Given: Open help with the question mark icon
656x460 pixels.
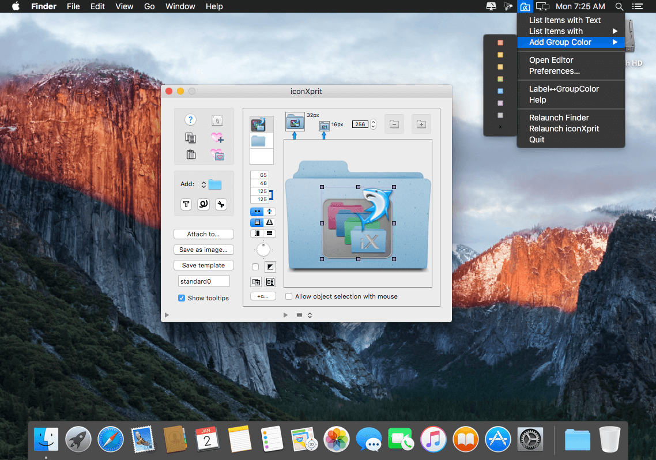Looking at the screenshot, I should (190, 120).
